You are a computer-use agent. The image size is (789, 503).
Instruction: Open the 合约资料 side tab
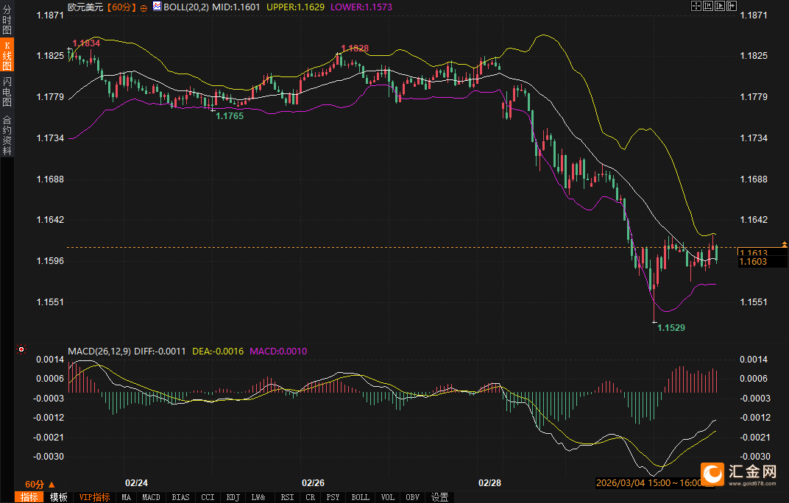pos(7,135)
